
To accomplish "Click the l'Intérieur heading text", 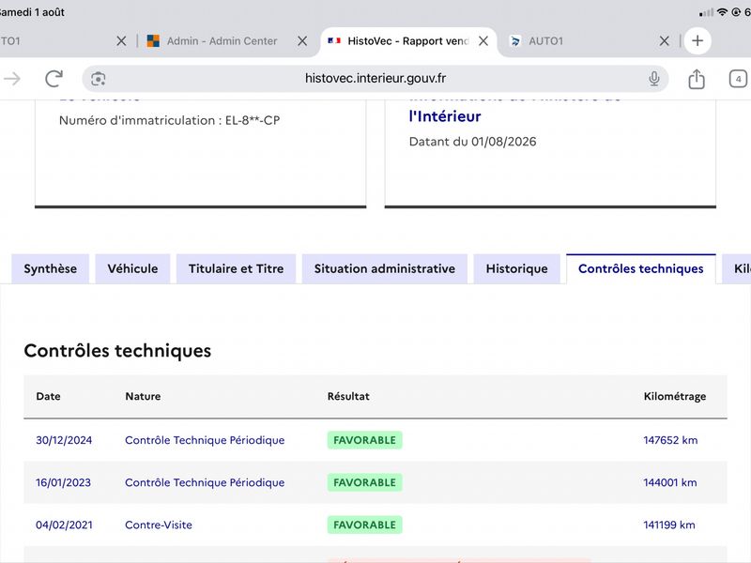I will [x=445, y=116].
